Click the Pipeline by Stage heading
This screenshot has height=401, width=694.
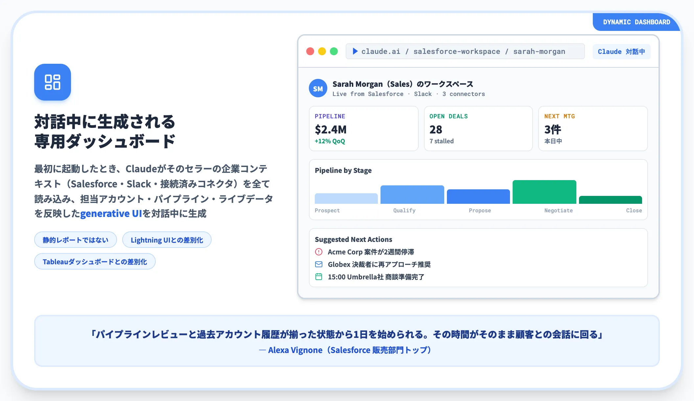343,170
